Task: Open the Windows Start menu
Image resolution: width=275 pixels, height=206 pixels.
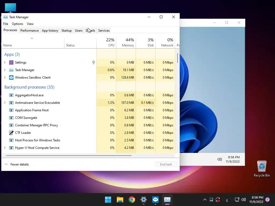Action: click(108, 200)
